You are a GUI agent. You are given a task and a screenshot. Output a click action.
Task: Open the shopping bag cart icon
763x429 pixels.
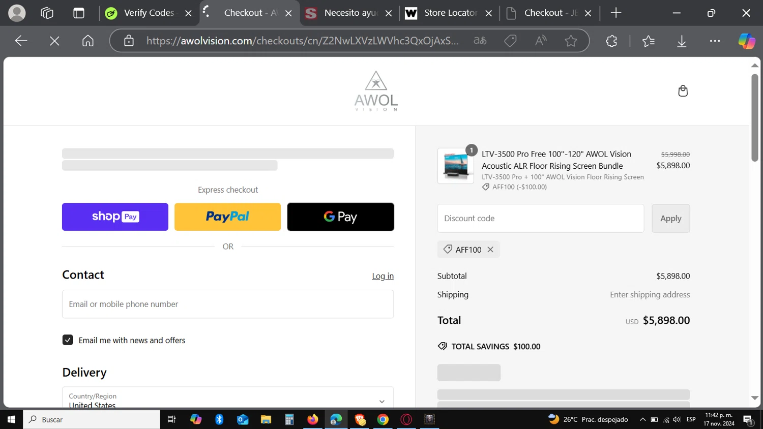[x=683, y=91]
